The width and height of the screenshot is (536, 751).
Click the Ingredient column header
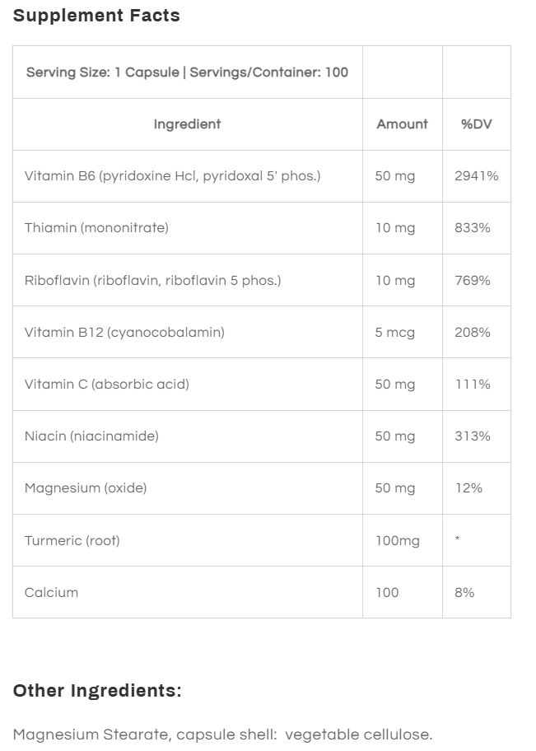[187, 124]
